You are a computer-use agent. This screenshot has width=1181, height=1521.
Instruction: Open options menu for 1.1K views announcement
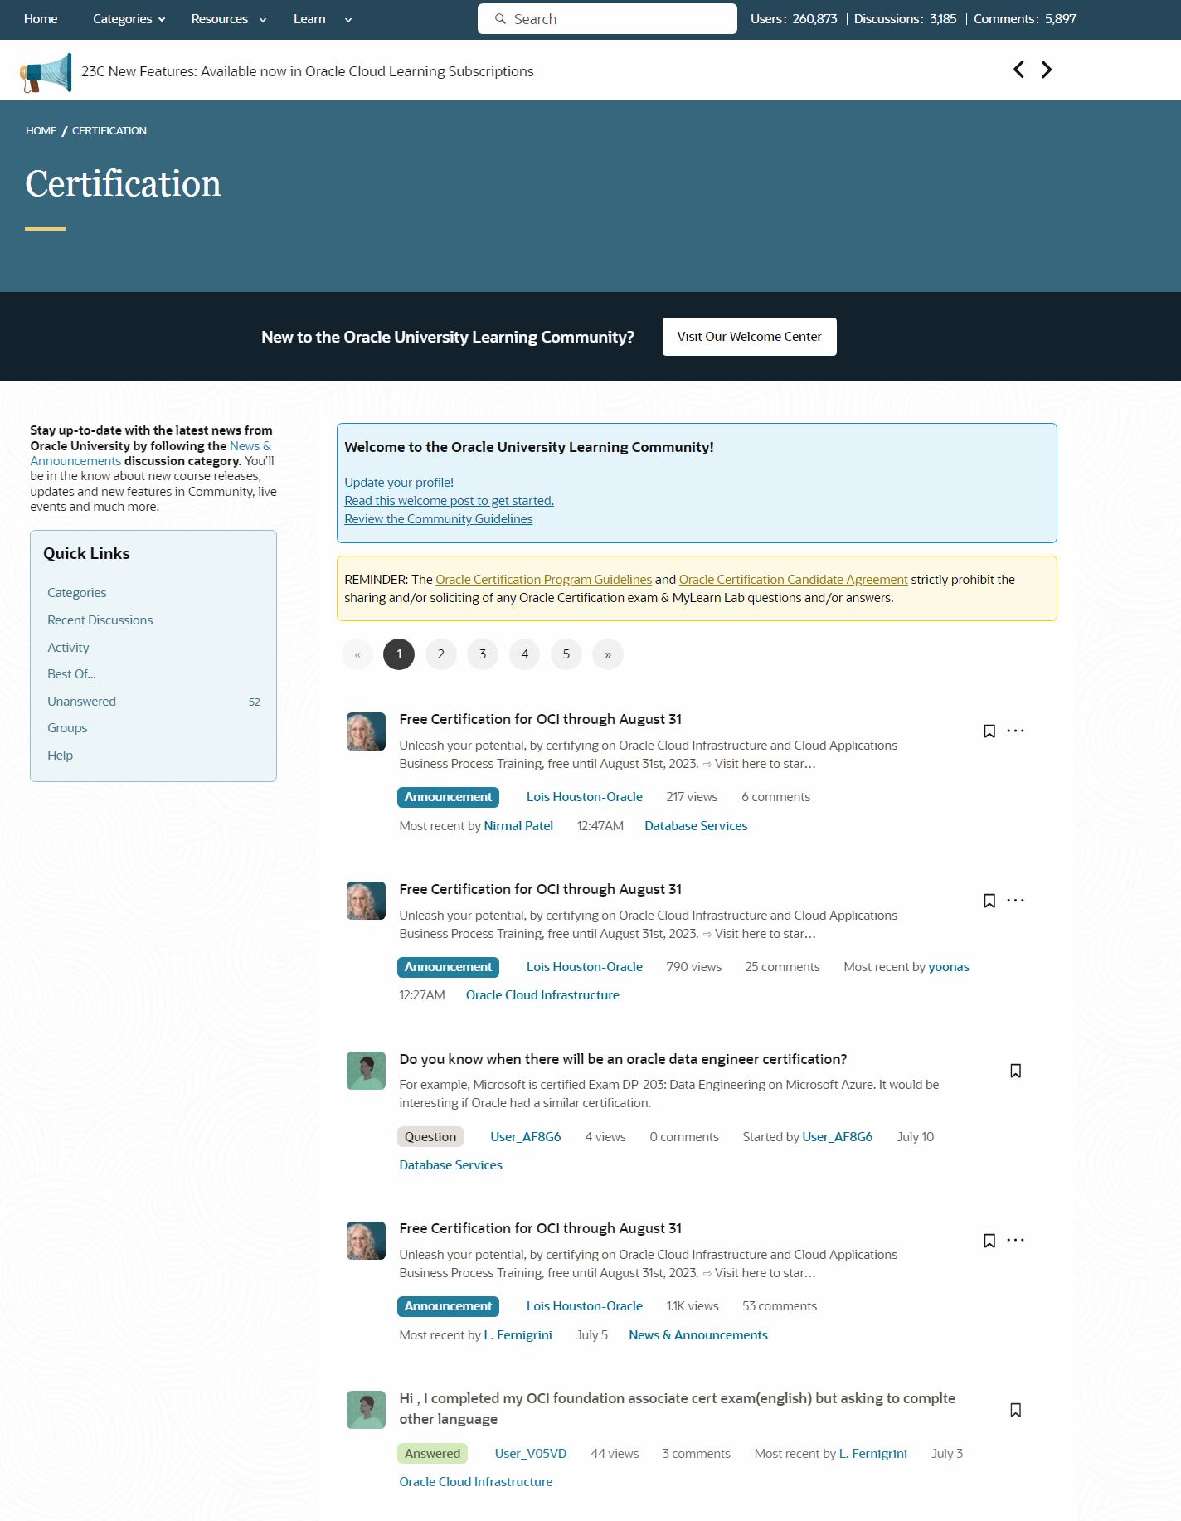(1015, 1241)
